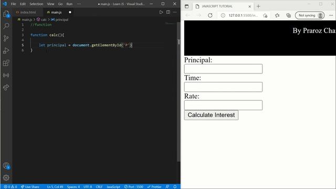Open a new browser tab
Screen dimensions: 336x189
(258, 6)
